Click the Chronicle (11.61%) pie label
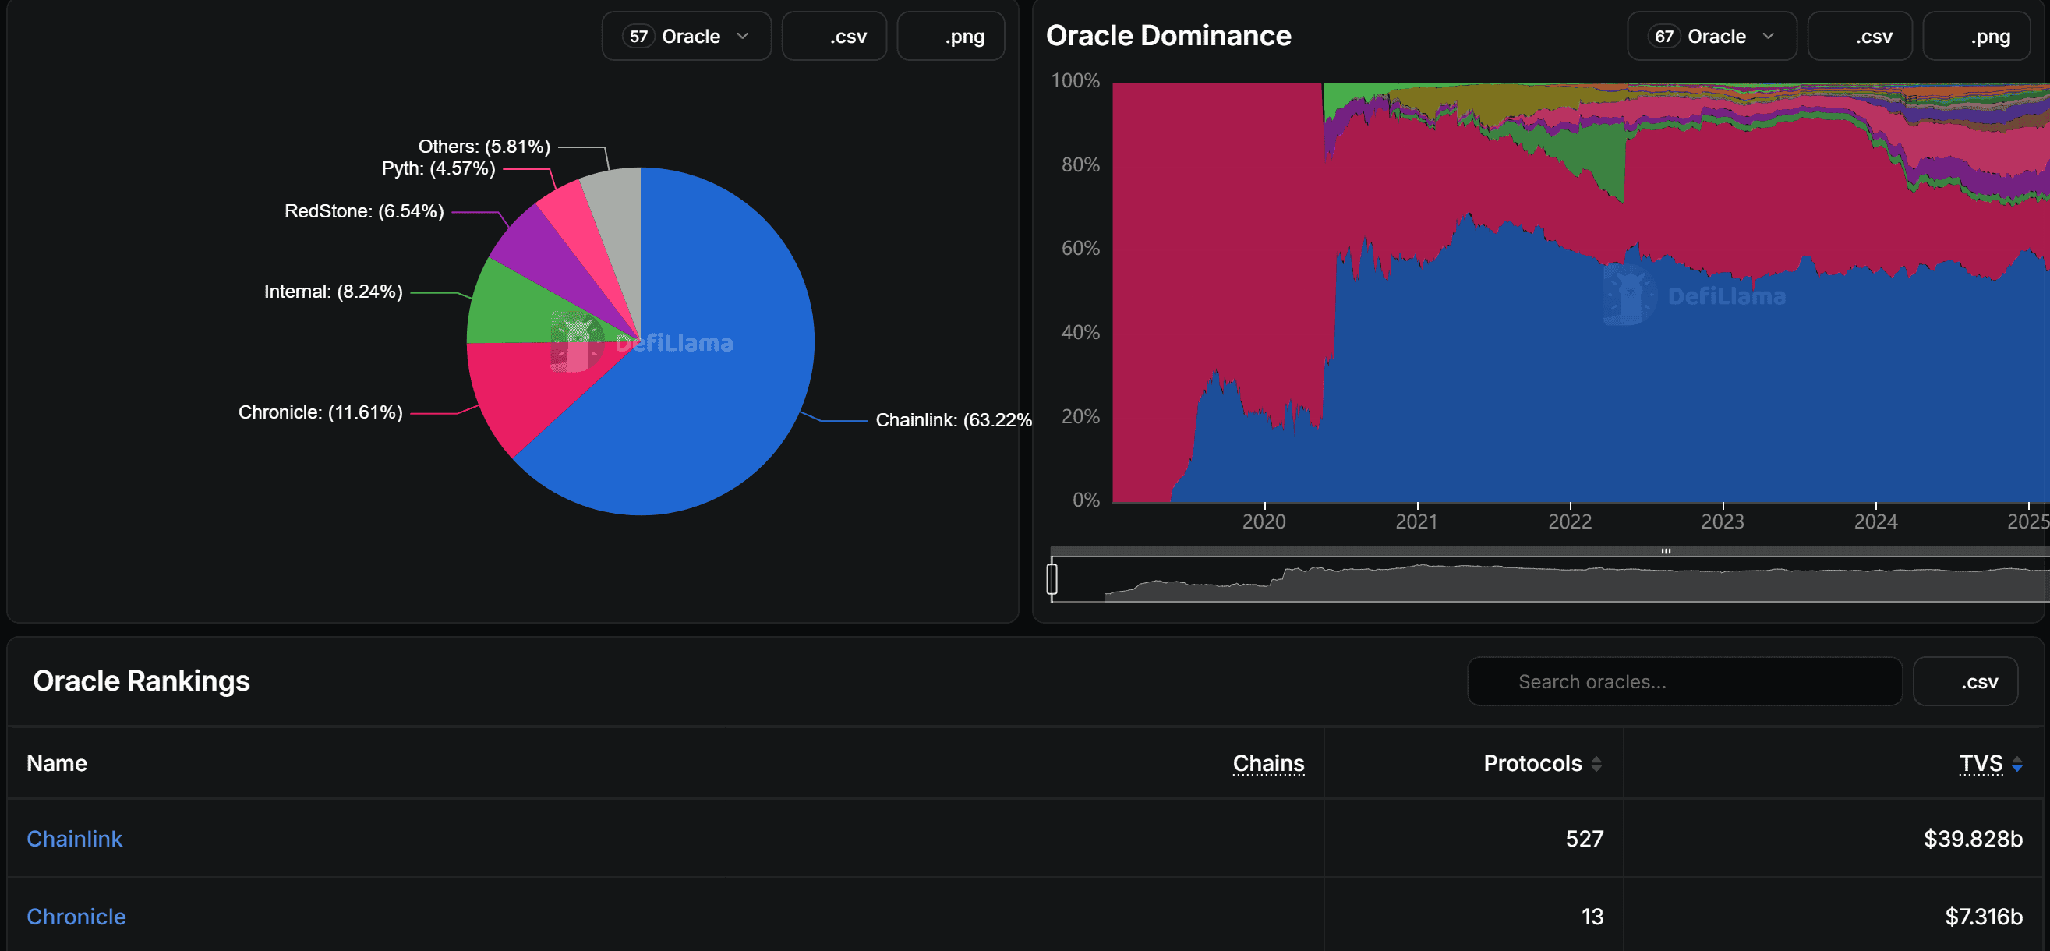This screenshot has height=951, width=2050. point(320,412)
